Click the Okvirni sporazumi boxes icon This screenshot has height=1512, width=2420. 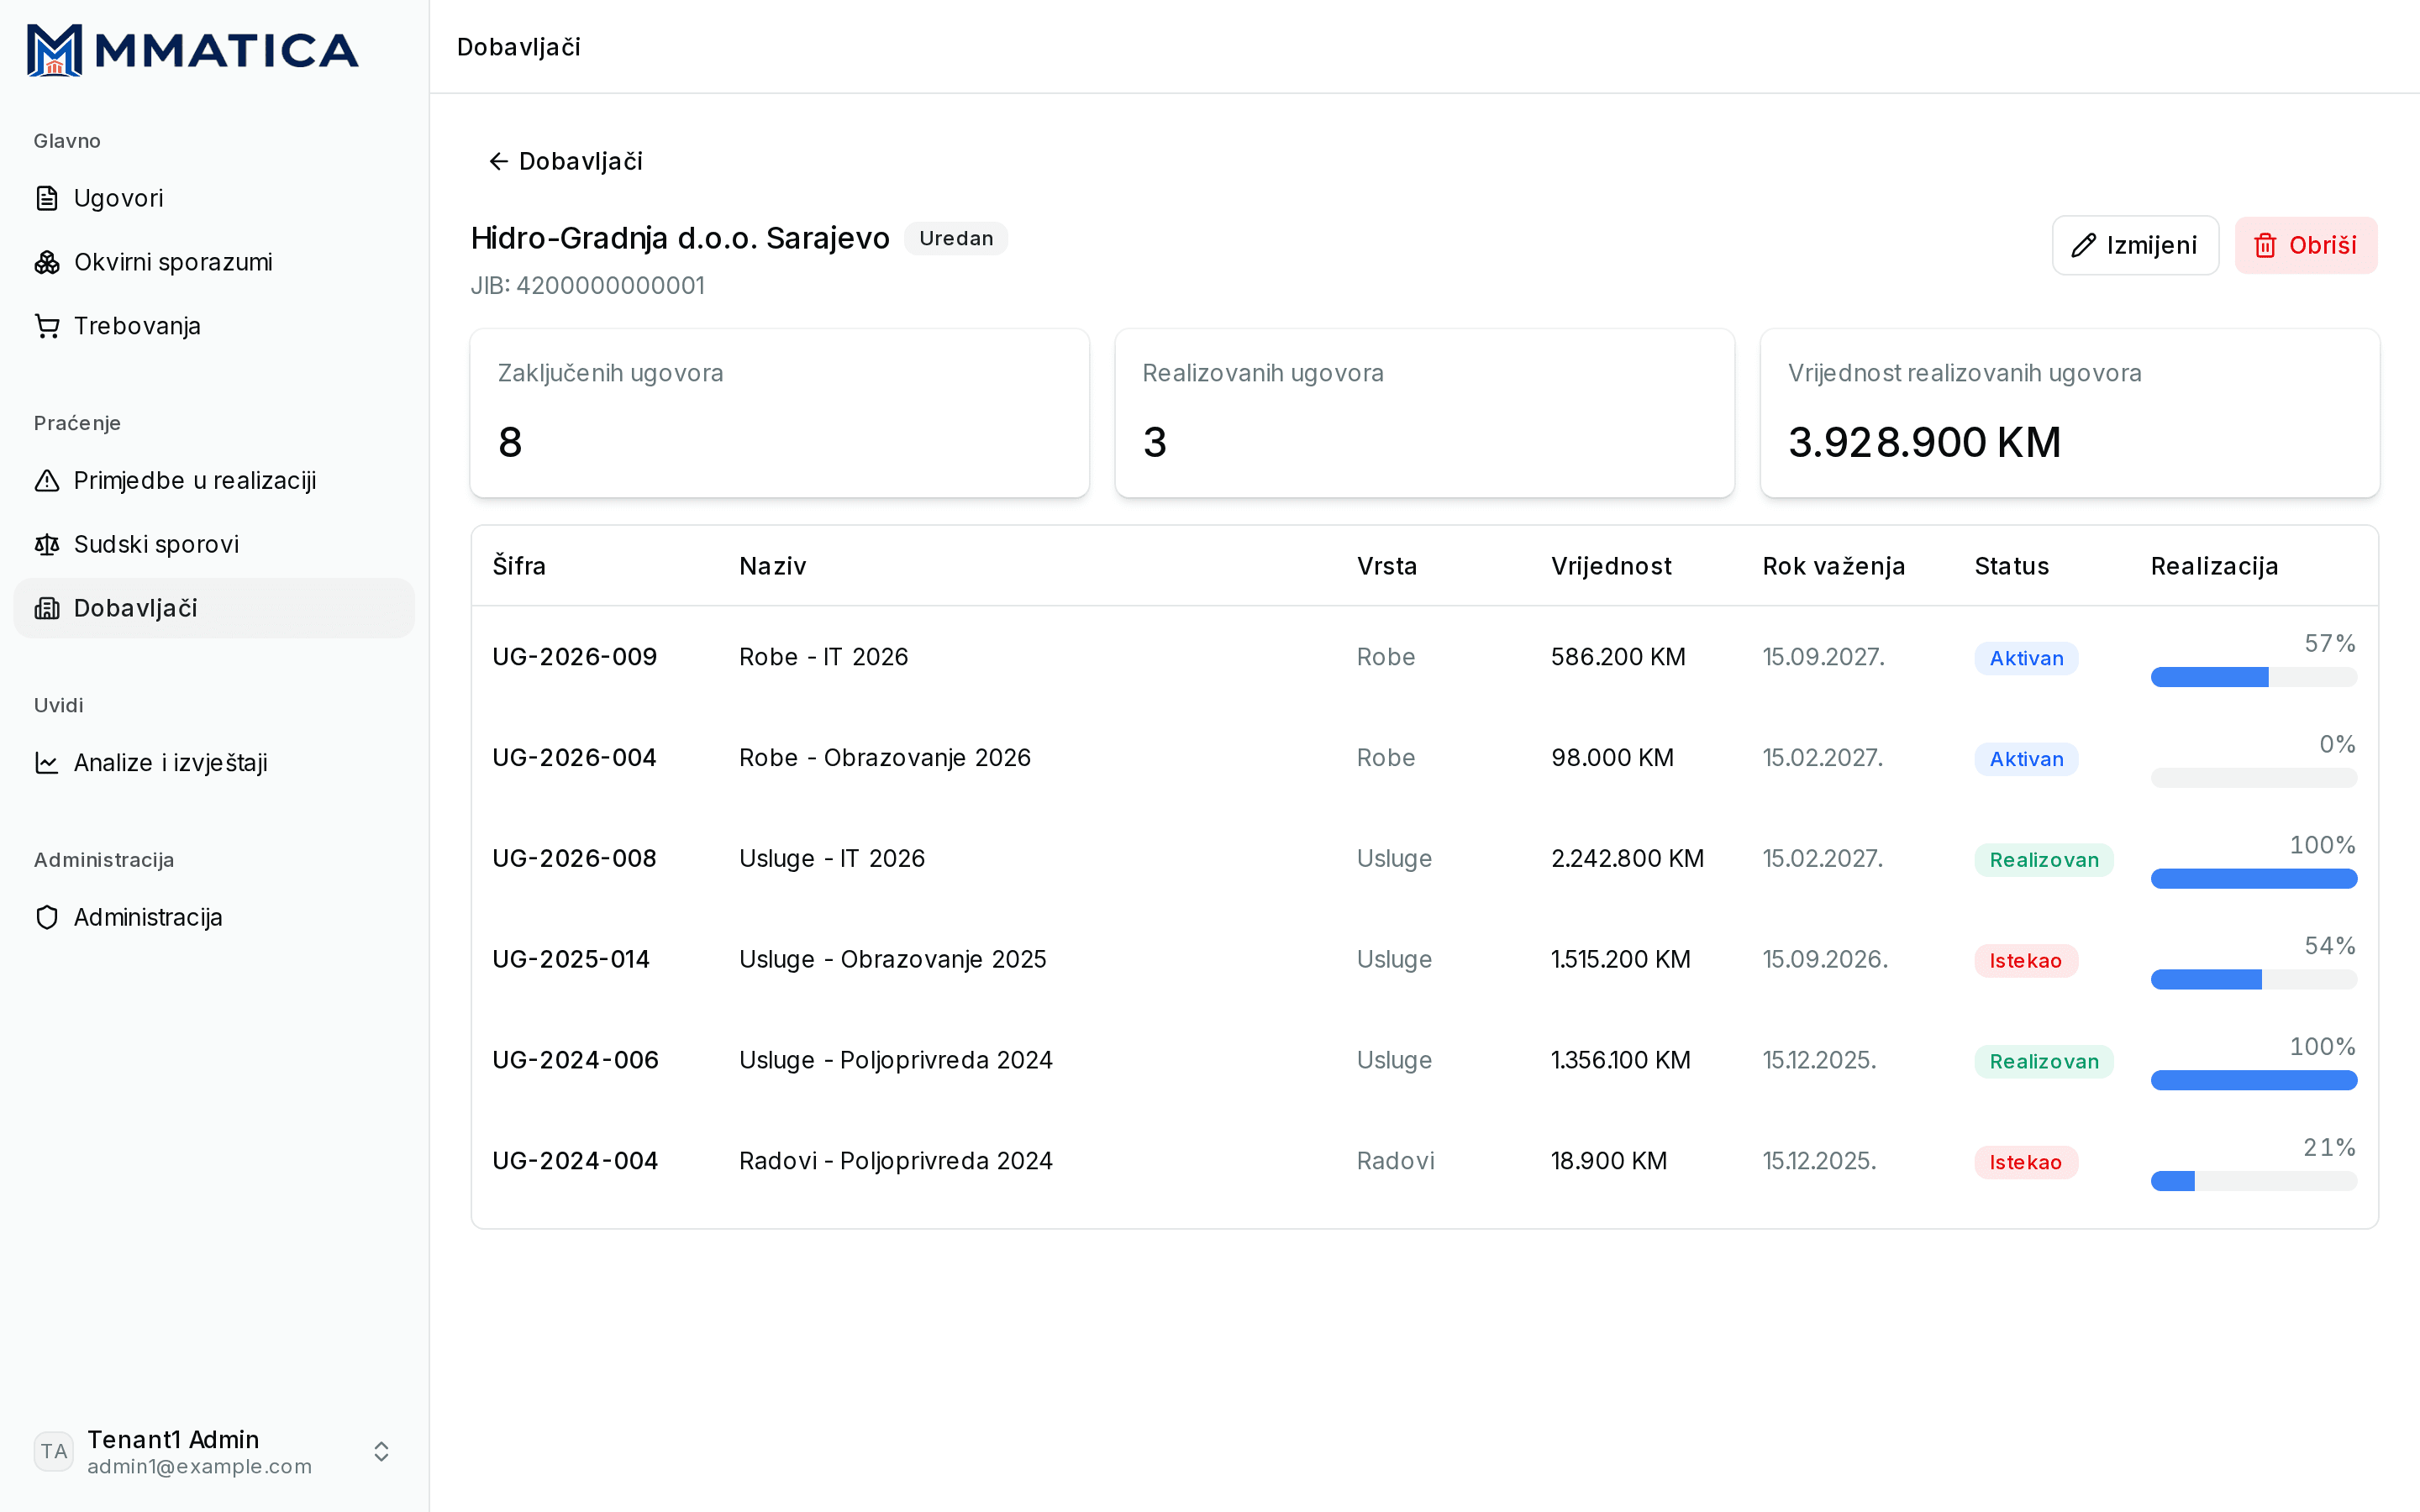(x=47, y=262)
